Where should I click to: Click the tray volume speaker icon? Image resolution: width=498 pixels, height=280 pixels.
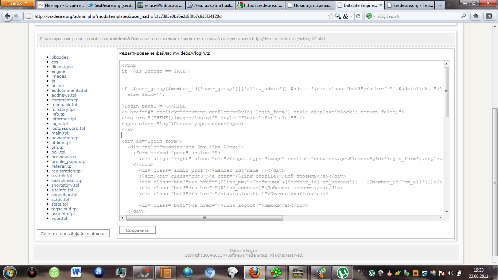pos(450,273)
